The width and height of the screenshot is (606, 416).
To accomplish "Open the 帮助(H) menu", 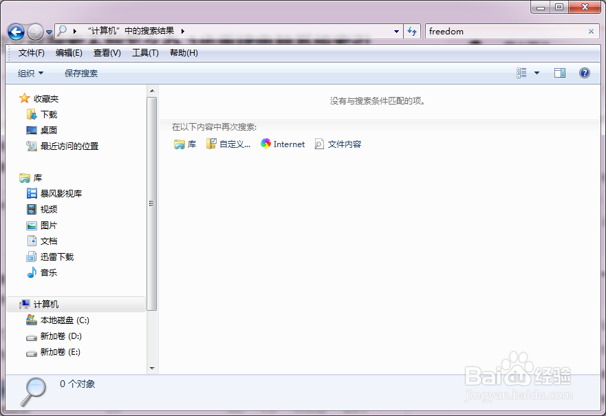I will (x=184, y=53).
